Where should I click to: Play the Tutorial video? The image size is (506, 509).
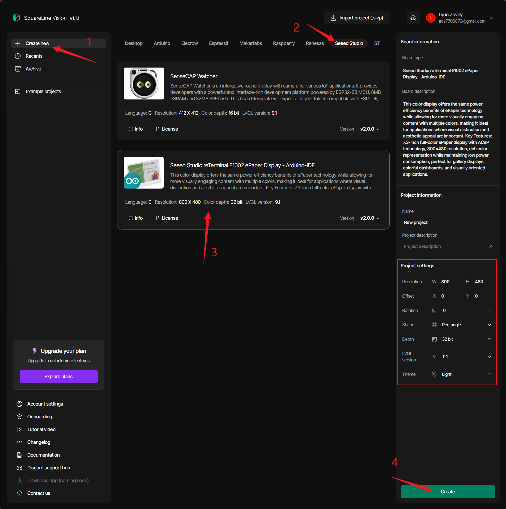coord(41,429)
